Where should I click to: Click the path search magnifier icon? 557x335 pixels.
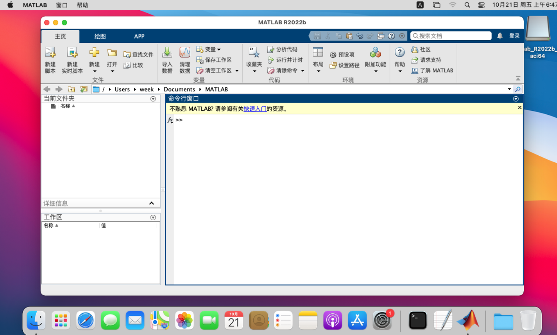[518, 89]
